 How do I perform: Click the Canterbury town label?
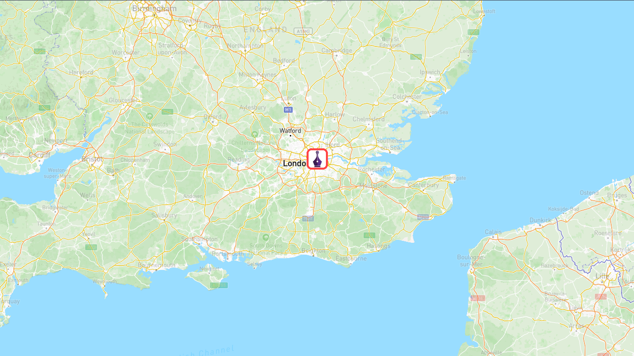pos(423,185)
